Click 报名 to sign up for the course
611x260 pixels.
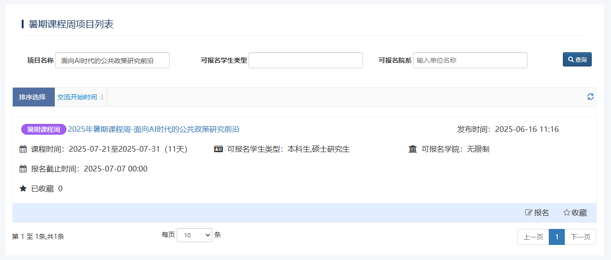point(537,213)
